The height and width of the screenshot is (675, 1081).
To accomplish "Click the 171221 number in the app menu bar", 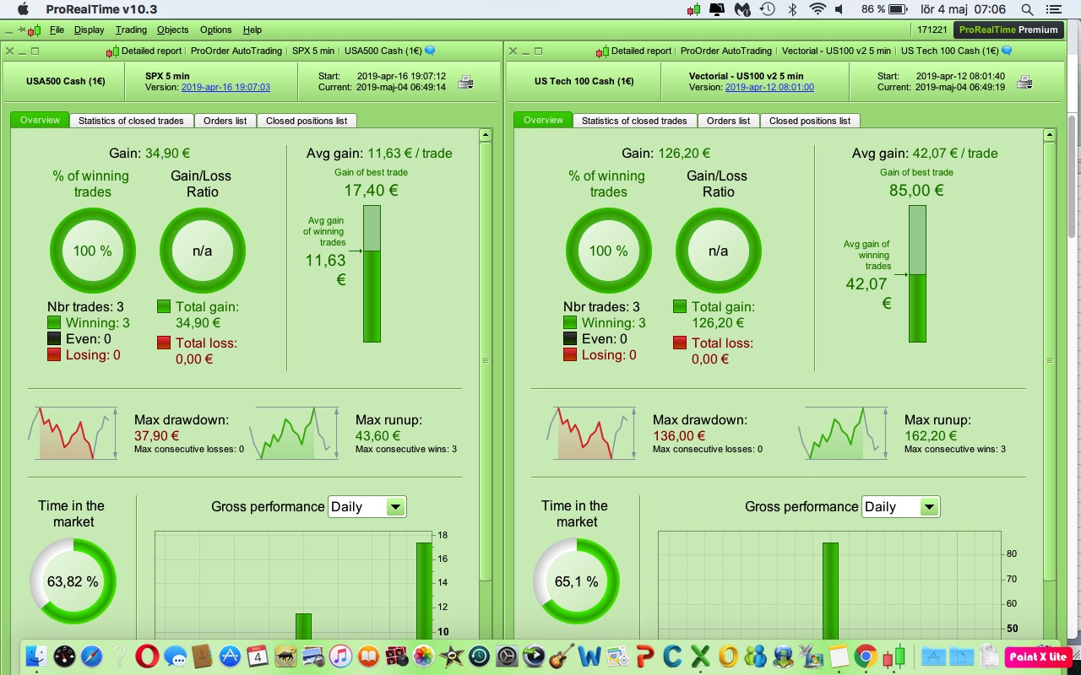I will pyautogui.click(x=932, y=30).
